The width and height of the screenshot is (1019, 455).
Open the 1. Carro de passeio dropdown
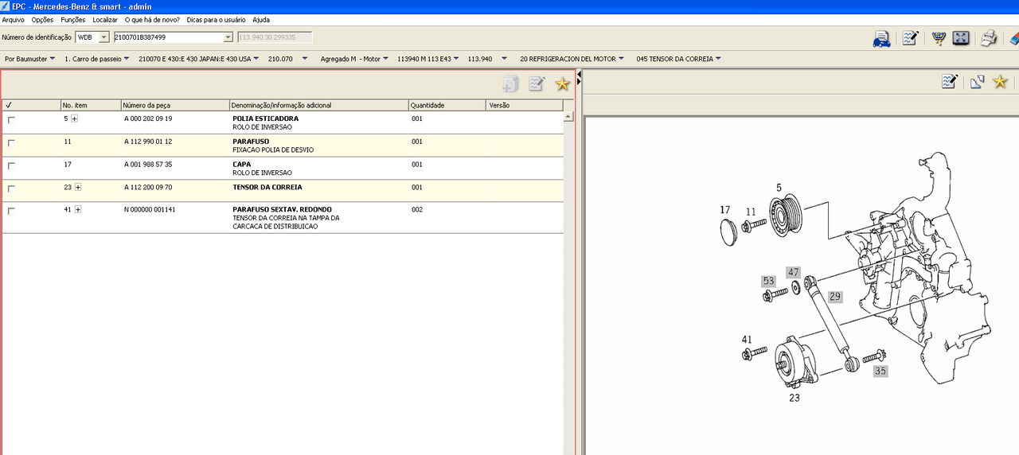pyautogui.click(x=96, y=59)
